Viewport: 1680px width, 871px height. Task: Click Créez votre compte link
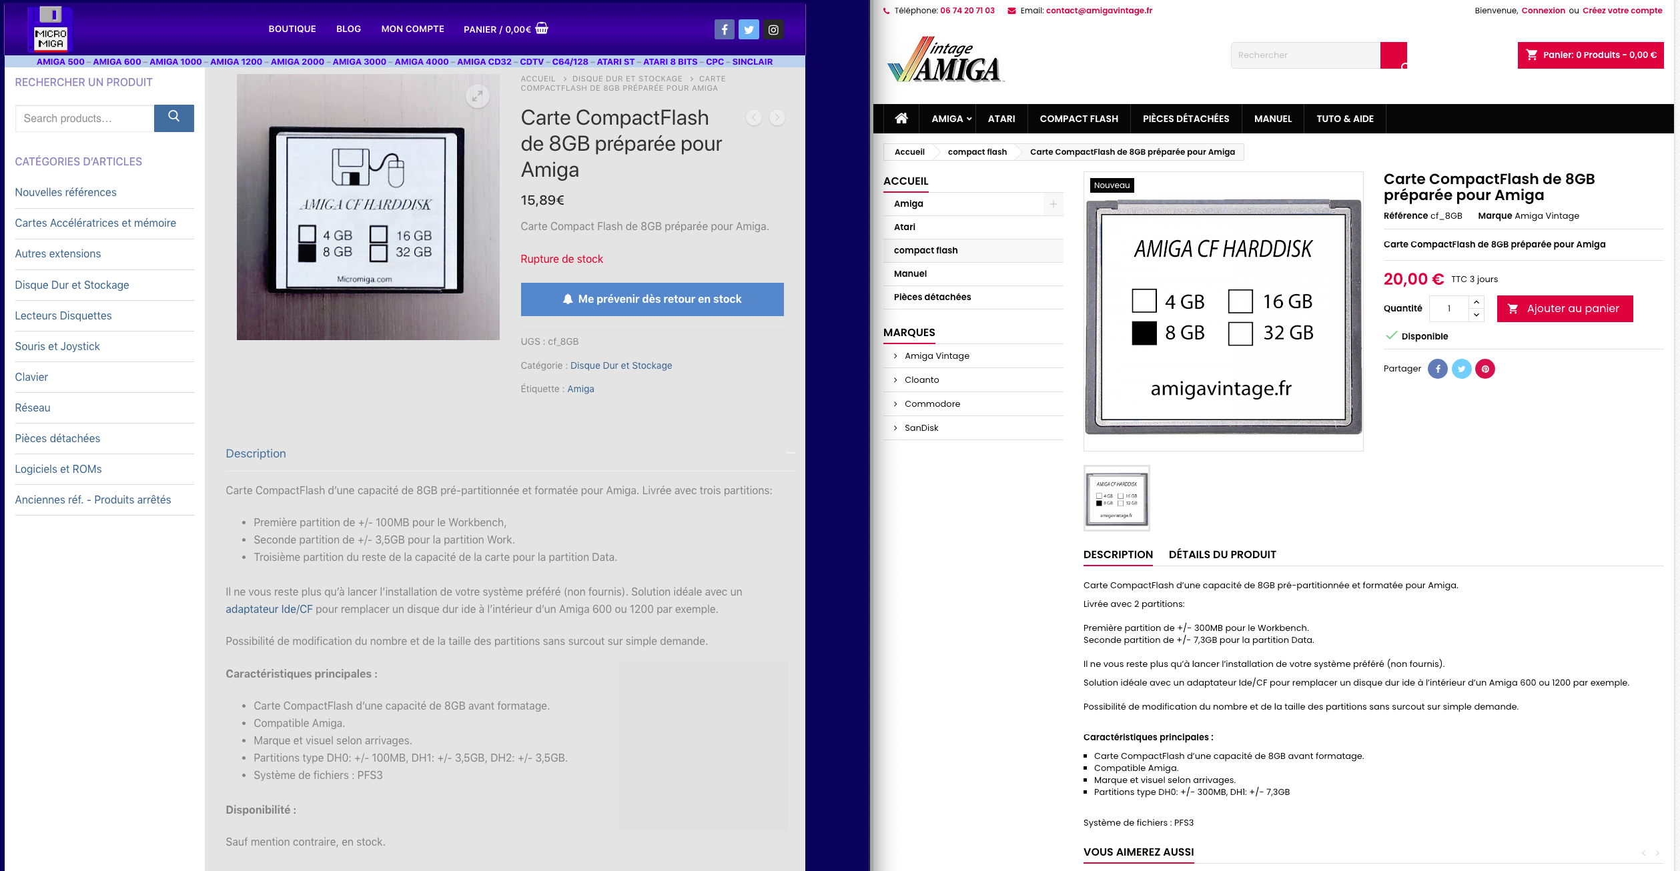(1623, 11)
